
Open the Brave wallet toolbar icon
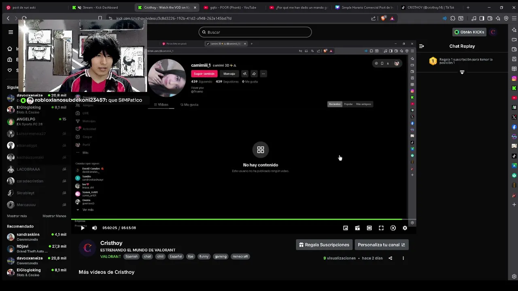[x=490, y=18]
